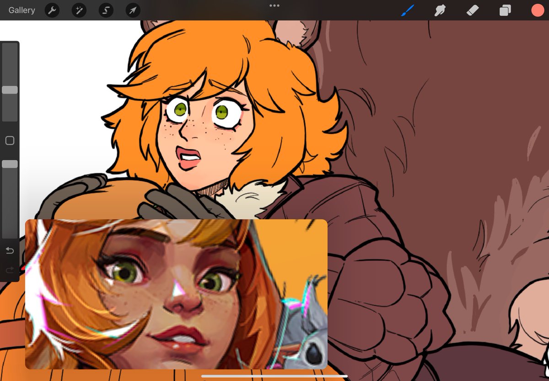Open the Adjustments magic wand menu

click(78, 10)
